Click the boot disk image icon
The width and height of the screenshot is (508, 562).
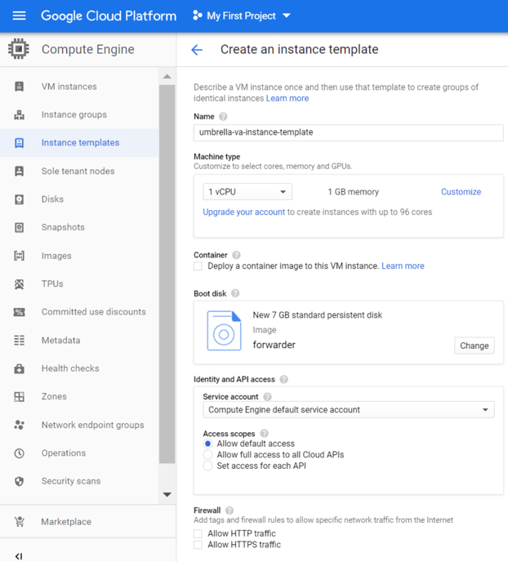point(224,331)
